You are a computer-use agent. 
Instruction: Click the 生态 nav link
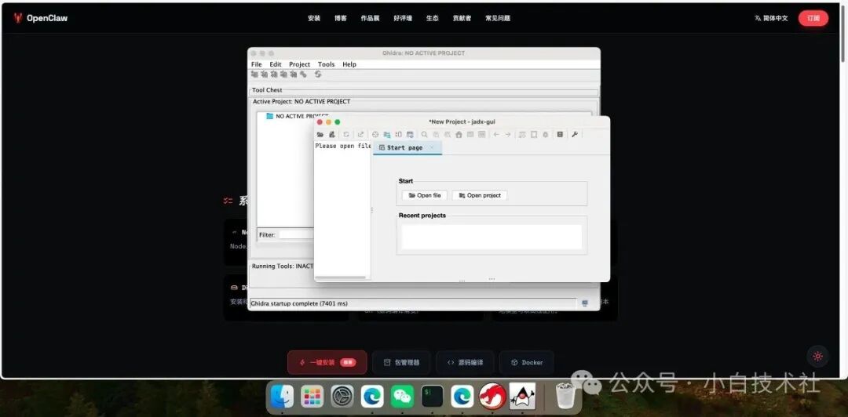tap(433, 18)
